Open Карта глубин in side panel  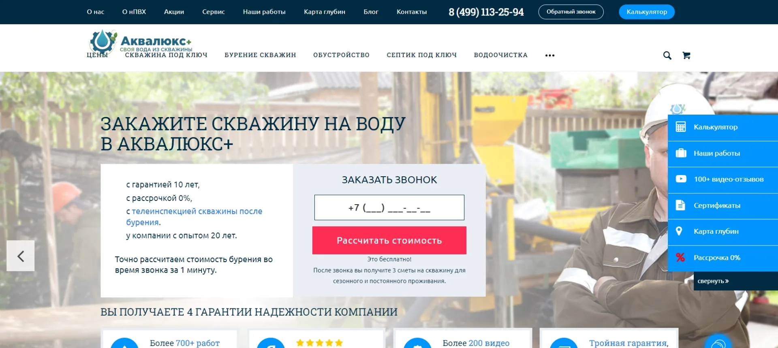pyautogui.click(x=723, y=232)
